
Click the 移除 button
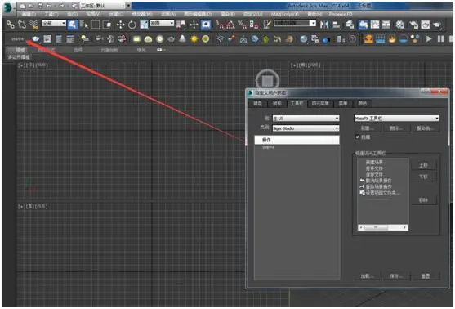[423, 200]
